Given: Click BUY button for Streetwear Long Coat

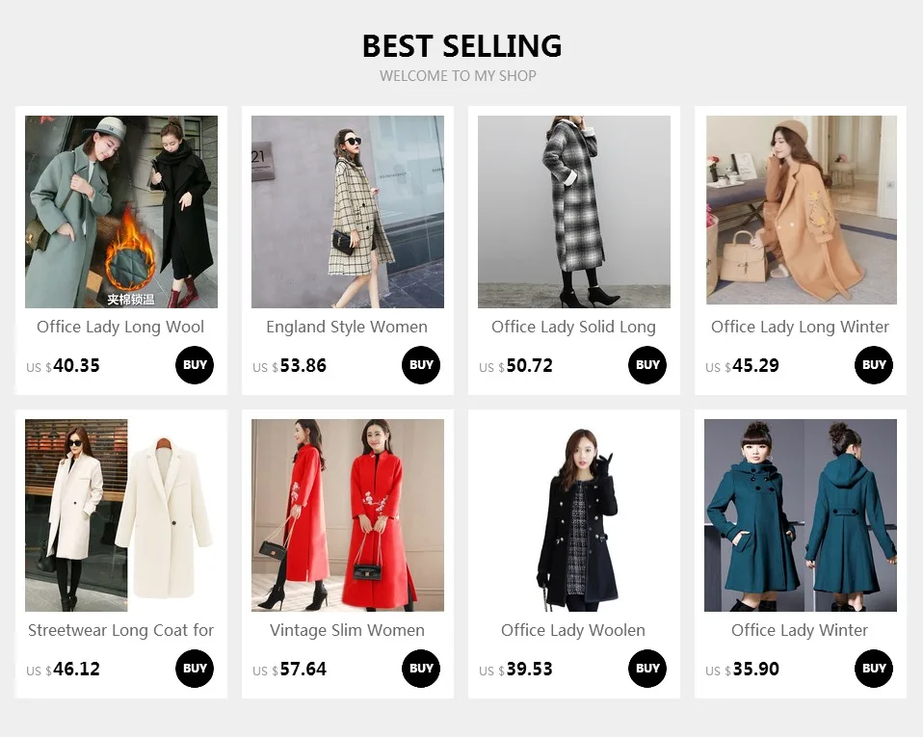Looking at the screenshot, I should coord(195,669).
